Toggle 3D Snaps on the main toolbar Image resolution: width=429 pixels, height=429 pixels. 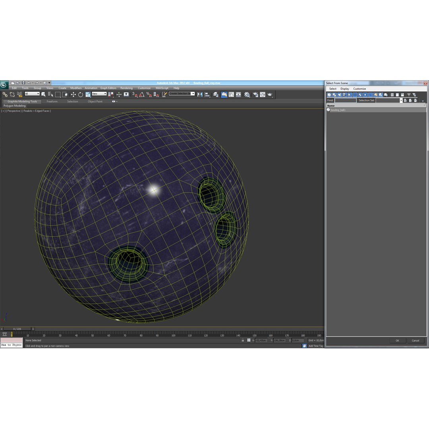[x=135, y=95]
